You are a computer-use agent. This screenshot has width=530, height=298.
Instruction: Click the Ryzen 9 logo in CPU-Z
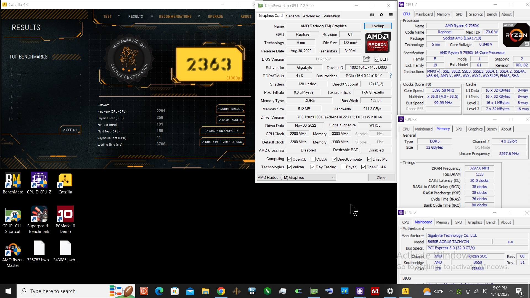516,35
